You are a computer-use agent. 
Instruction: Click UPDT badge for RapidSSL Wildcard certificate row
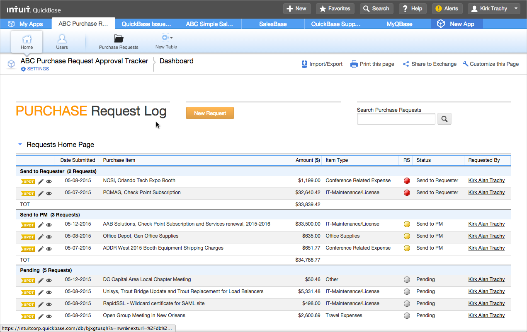pyautogui.click(x=28, y=304)
